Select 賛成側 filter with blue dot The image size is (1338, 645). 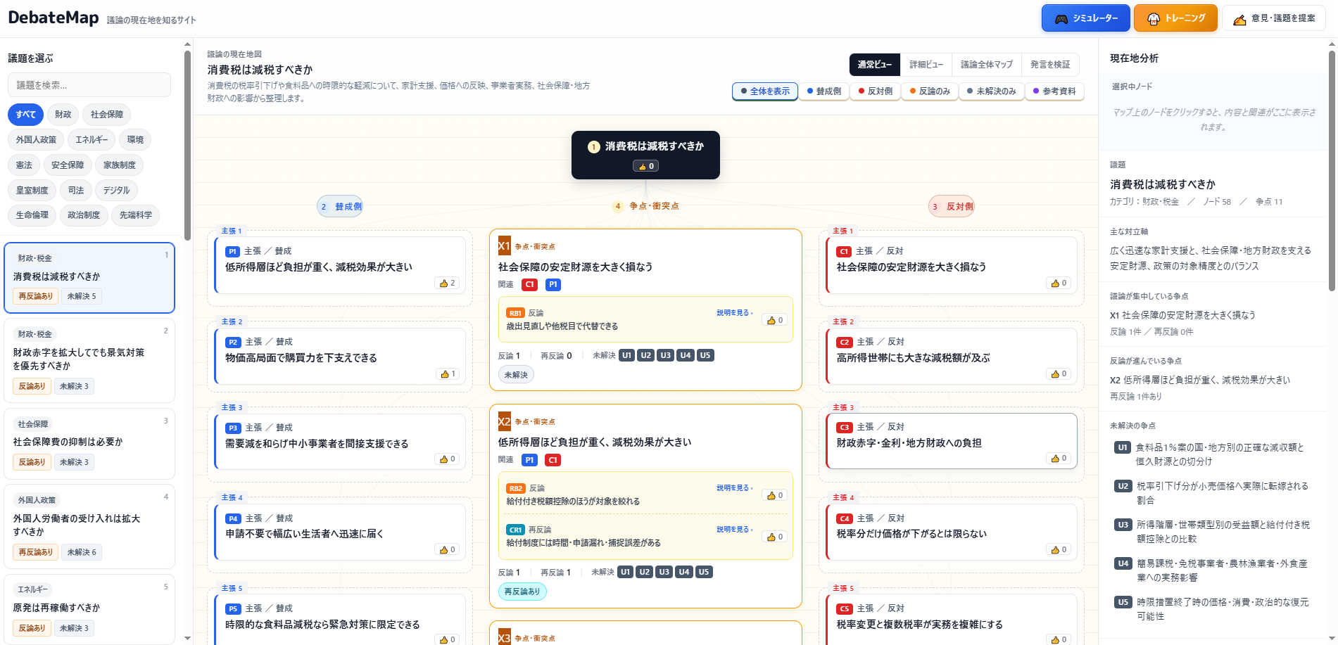point(824,91)
